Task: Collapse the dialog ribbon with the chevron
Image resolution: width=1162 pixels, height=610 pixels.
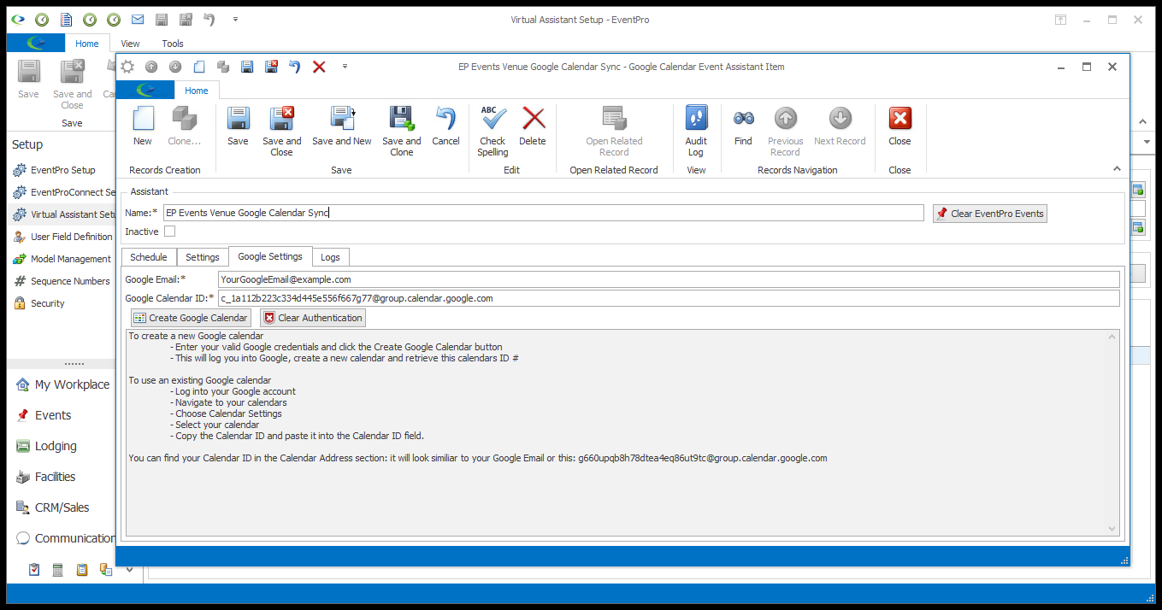Action: coord(1116,169)
